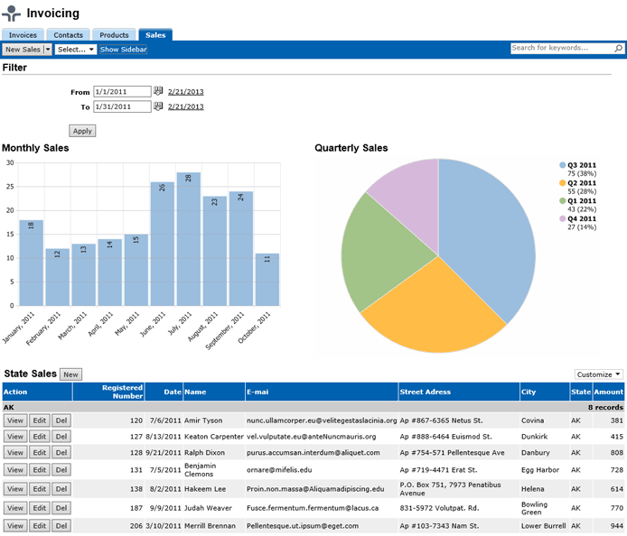The height and width of the screenshot is (536, 627).
Task: Delete Merrill Brennan's record
Action: [x=61, y=525]
